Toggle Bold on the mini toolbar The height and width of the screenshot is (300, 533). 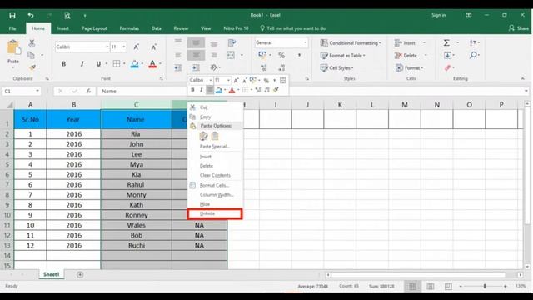(x=192, y=90)
